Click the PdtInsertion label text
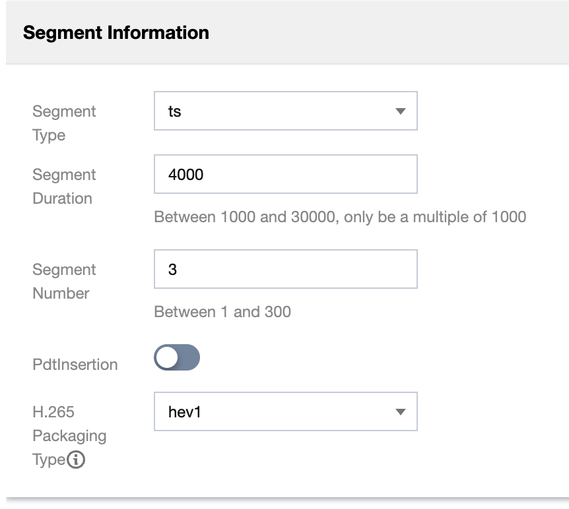 click(75, 365)
